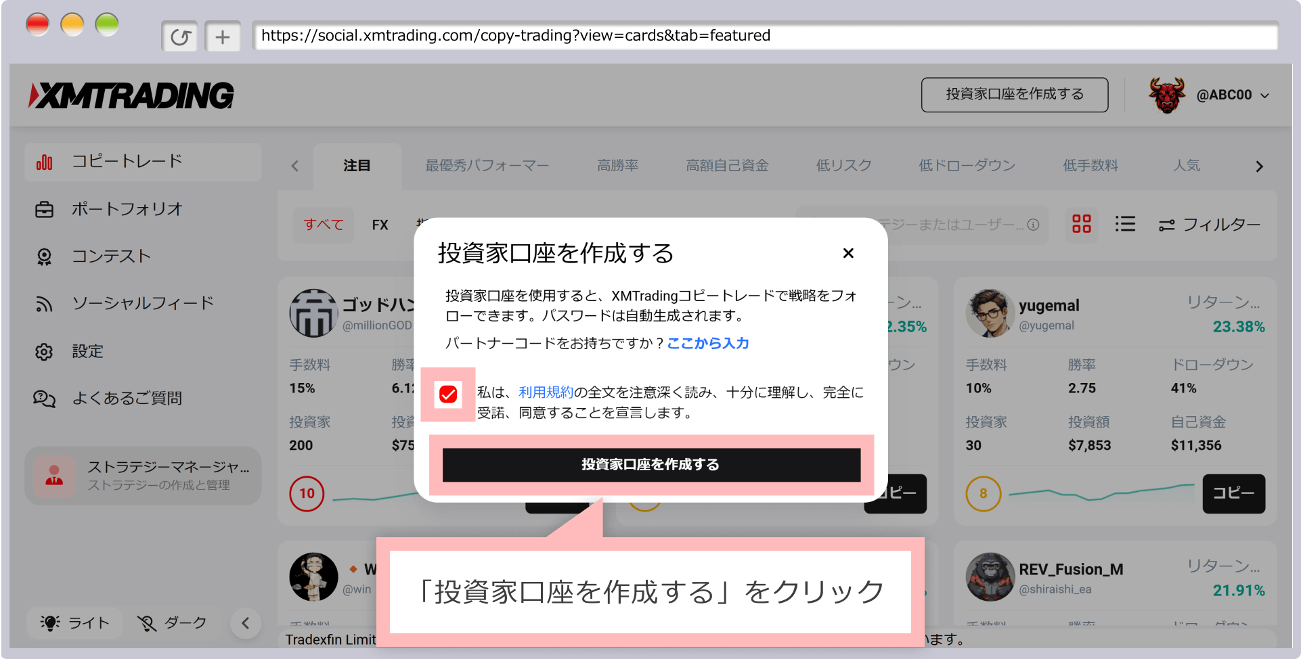The image size is (1301, 659).
Task: Open ポートフォリオ from the sidebar
Action: [x=127, y=209]
